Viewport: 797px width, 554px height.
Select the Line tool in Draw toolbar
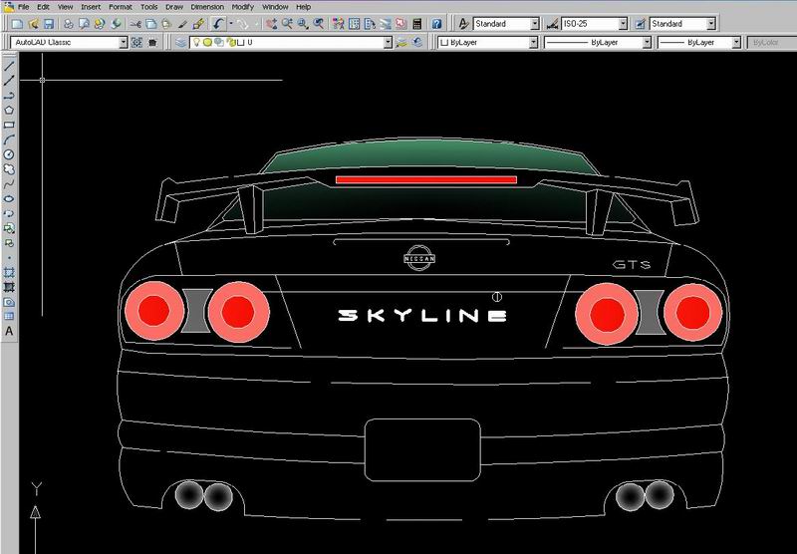(9, 66)
